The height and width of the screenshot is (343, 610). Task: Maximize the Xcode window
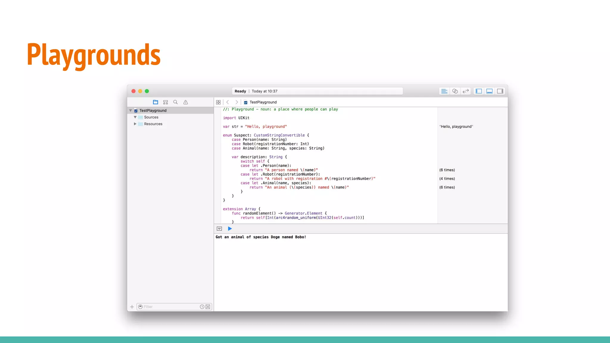click(147, 91)
